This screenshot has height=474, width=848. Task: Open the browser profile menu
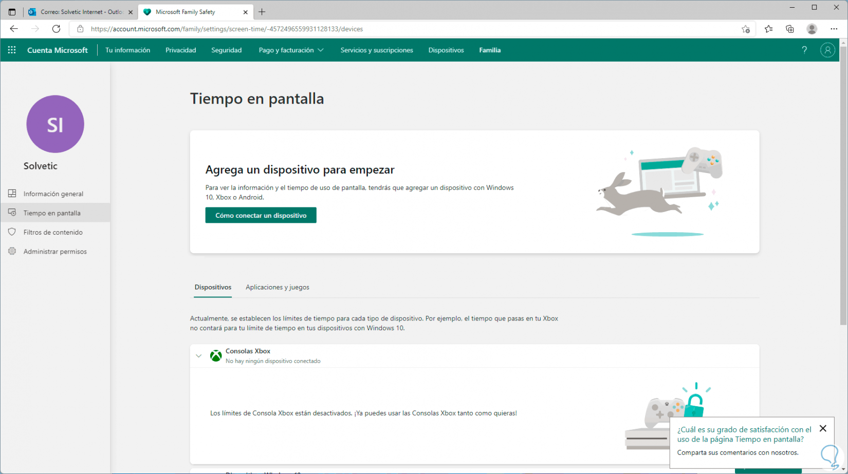812,29
